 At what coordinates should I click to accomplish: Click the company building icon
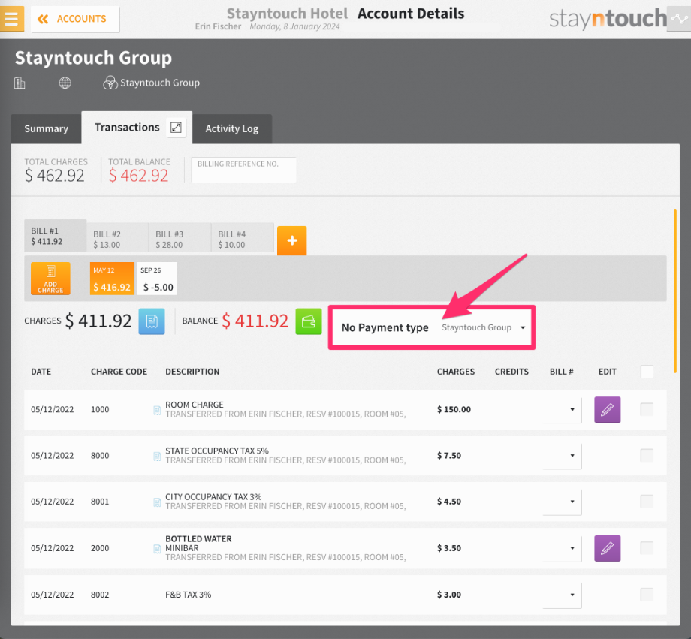20,83
